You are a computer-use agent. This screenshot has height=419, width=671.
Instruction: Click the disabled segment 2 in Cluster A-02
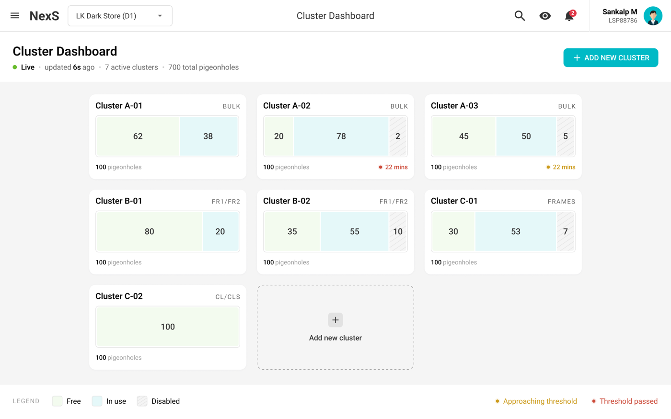tap(398, 136)
